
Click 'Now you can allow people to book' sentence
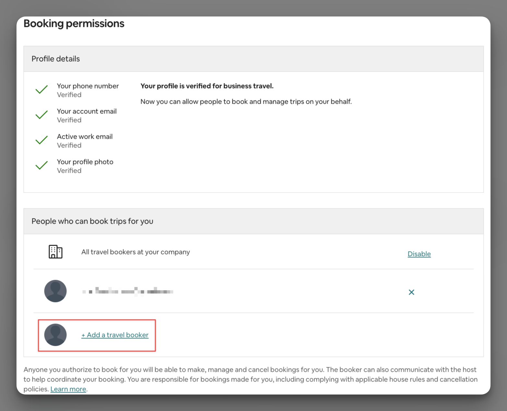click(x=246, y=101)
